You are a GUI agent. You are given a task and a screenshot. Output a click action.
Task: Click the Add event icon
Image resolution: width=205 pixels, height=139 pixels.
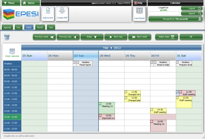(x=48, y=11)
